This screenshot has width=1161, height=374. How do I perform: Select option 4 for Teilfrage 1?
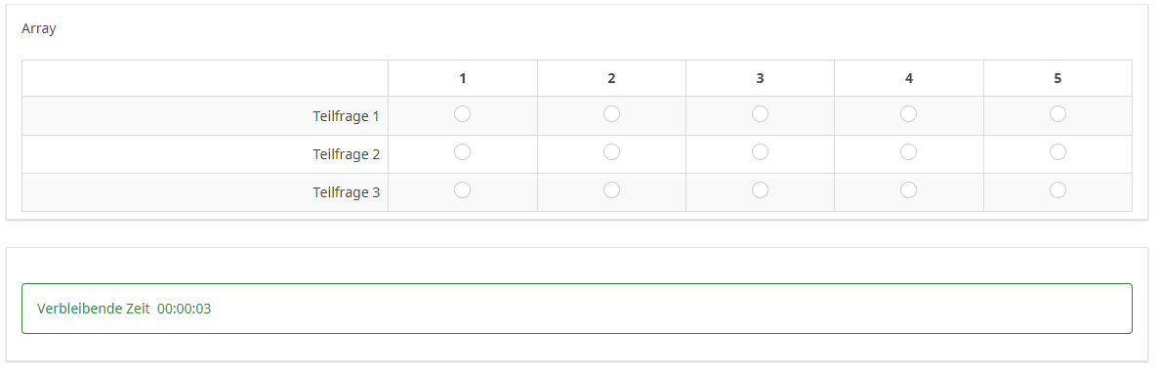[908, 114]
